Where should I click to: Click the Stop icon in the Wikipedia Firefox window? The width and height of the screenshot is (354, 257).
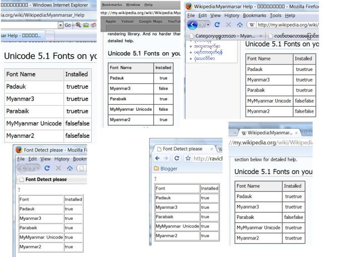228,25
